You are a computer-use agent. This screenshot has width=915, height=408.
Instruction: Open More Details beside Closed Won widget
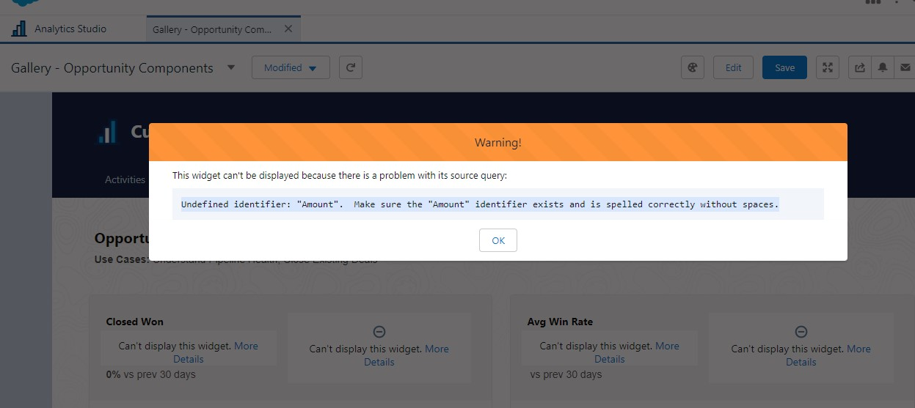pos(407,355)
